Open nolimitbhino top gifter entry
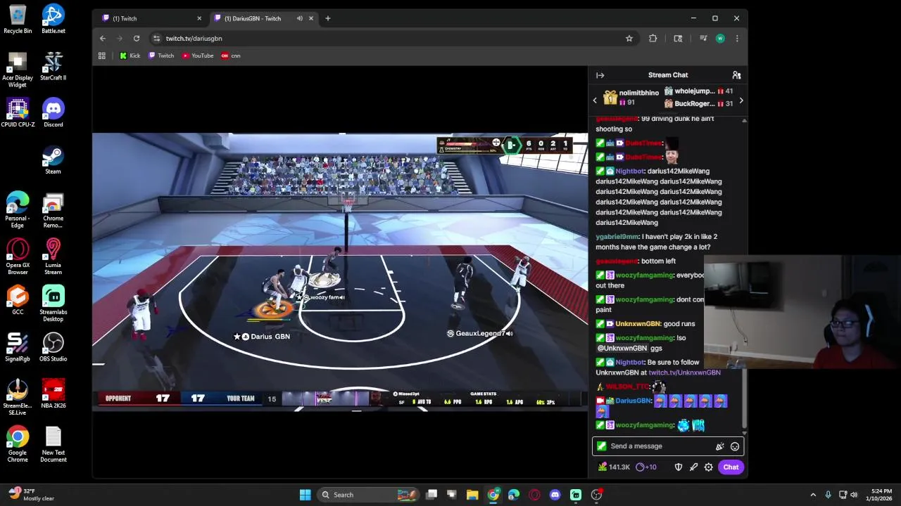The image size is (901, 506). pyautogui.click(x=631, y=98)
